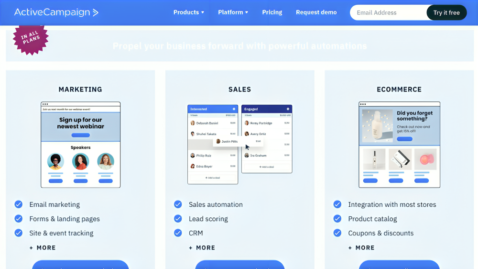Click Integration with most stores text
Viewport: 478px width, 269px height.
(392, 204)
